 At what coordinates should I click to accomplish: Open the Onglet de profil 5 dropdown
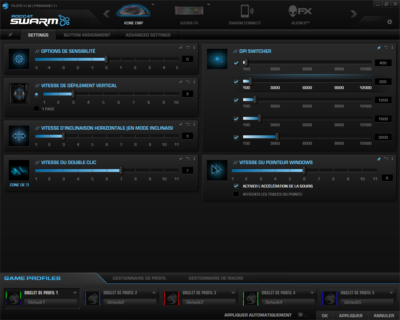(391, 293)
